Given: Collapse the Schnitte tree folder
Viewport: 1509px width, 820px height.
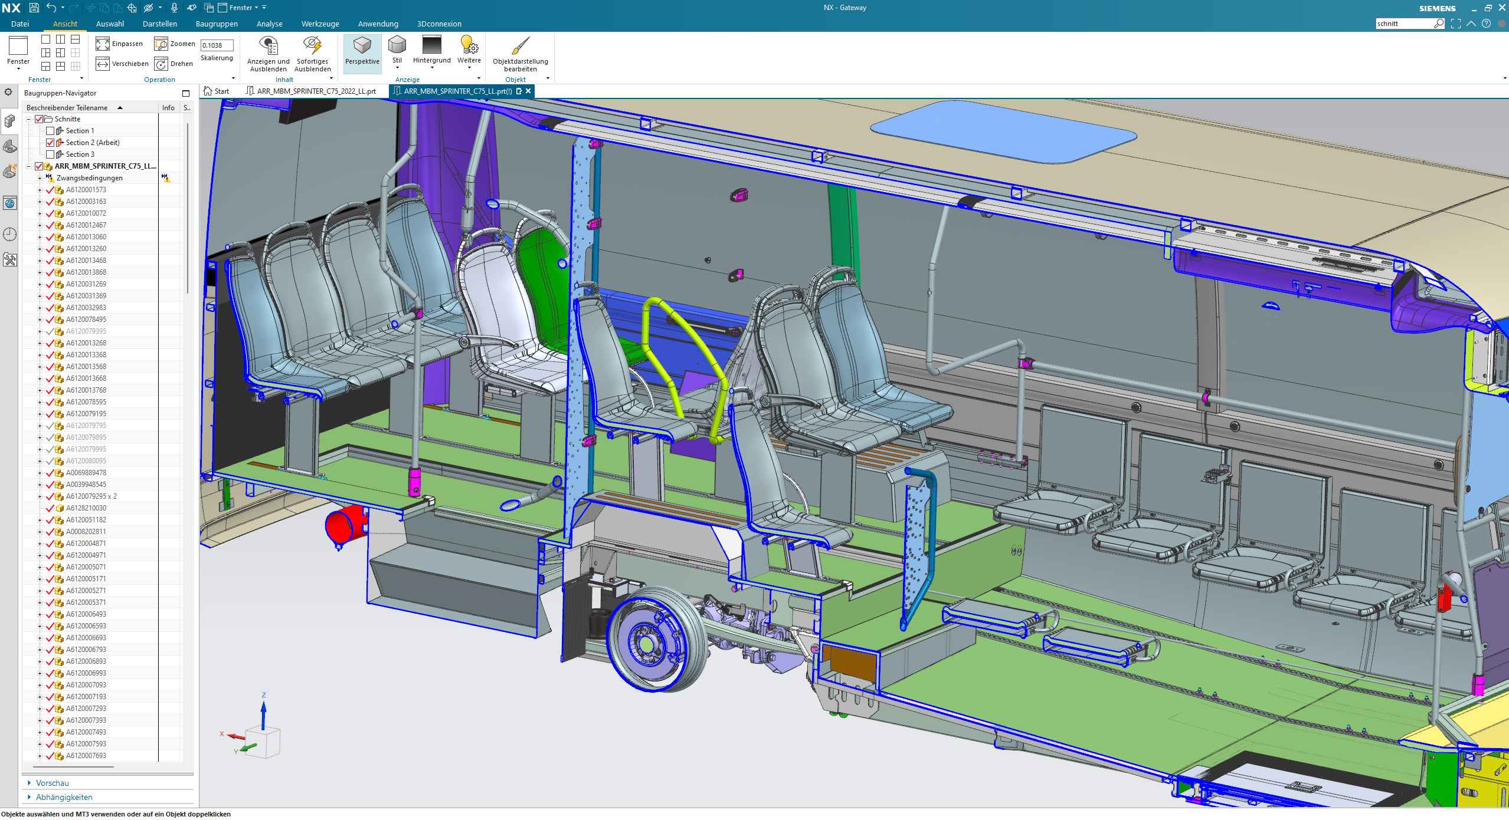Looking at the screenshot, I should coord(28,119).
